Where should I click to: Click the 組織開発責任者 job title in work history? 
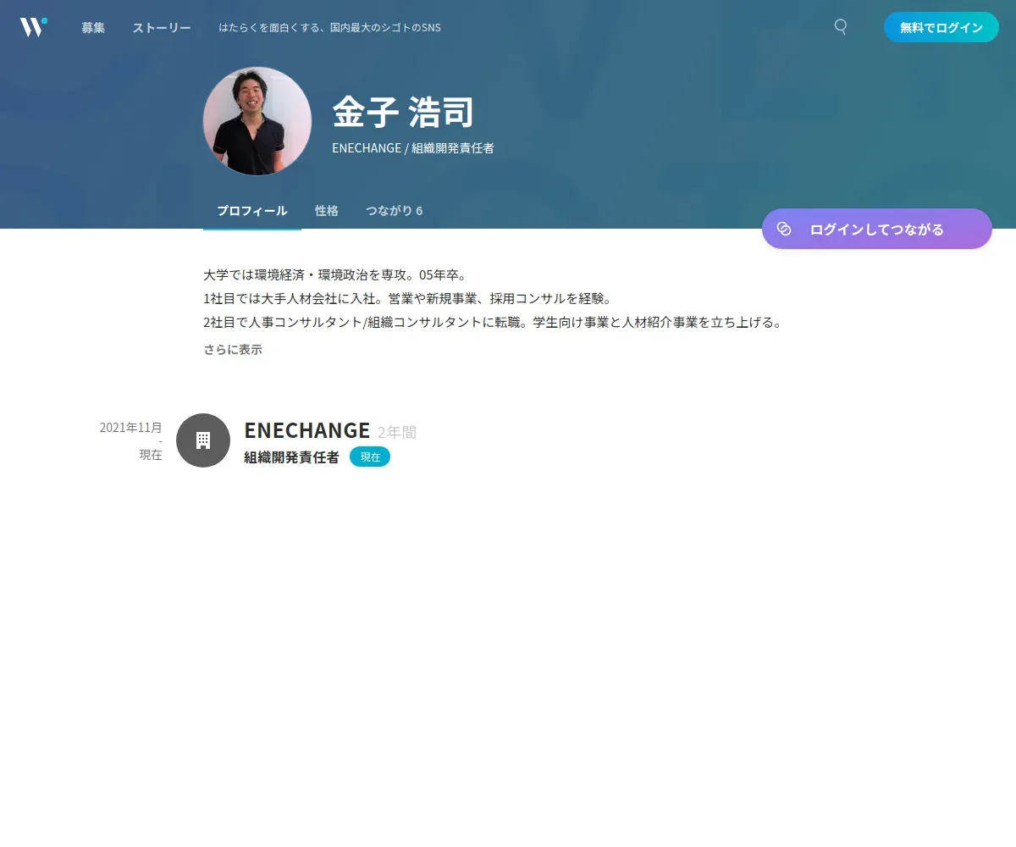pos(291,457)
